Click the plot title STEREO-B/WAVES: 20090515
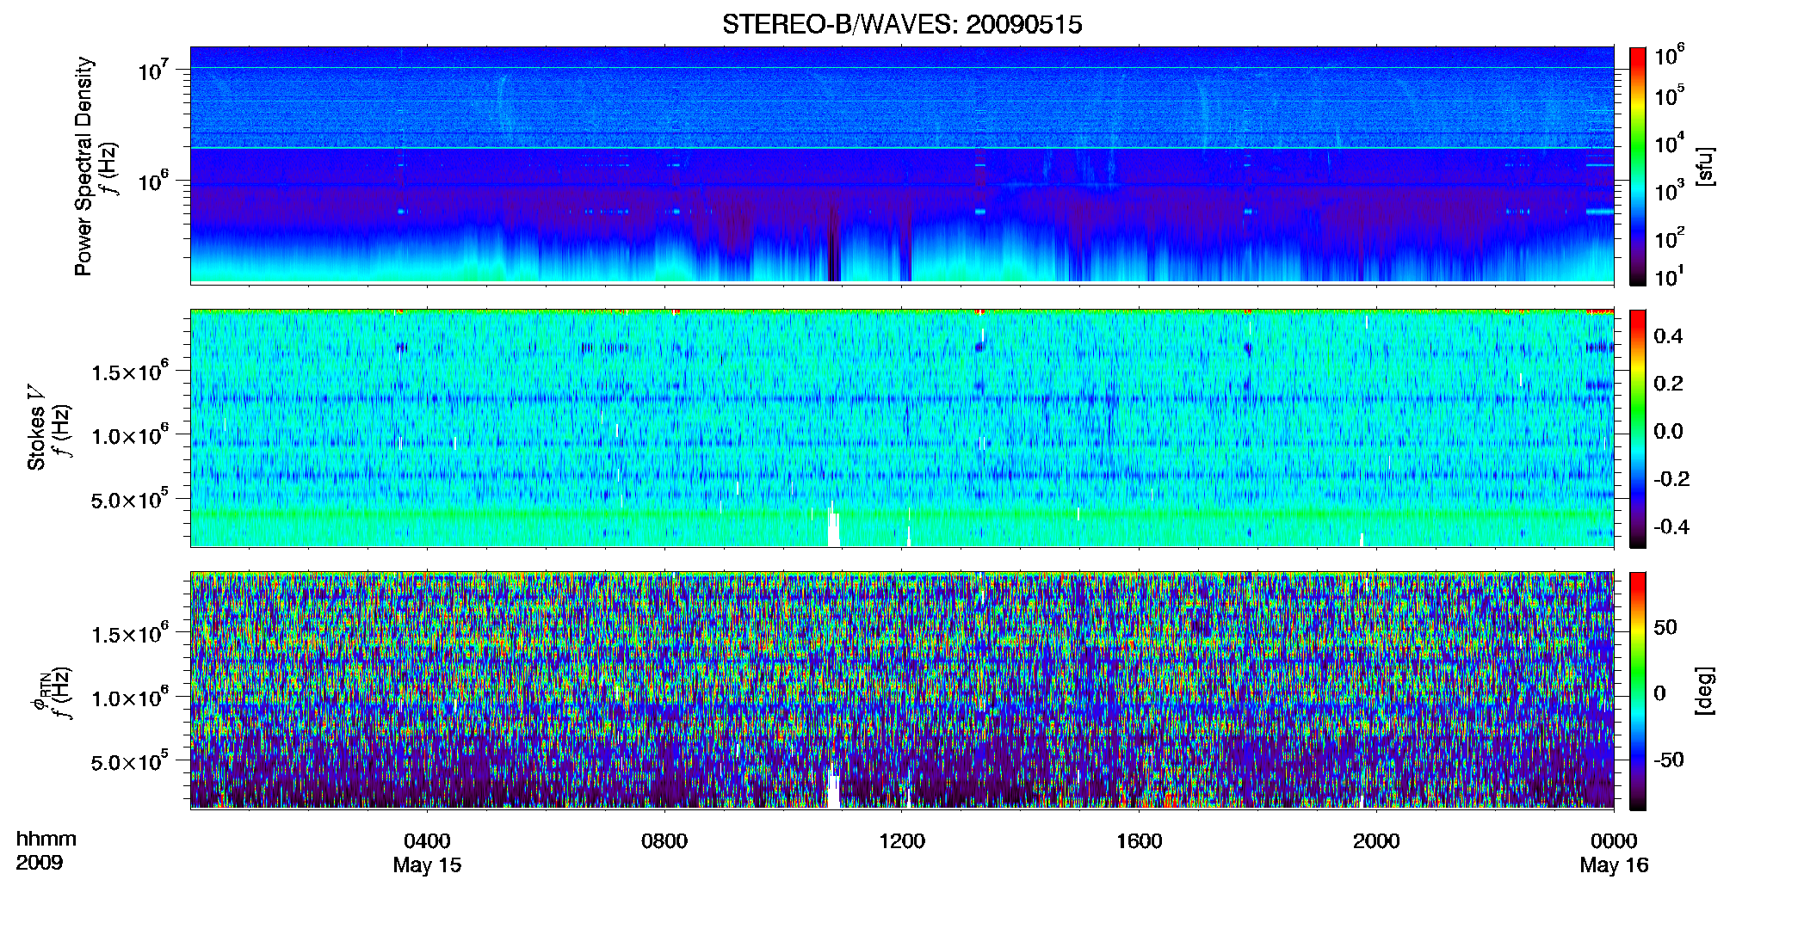The height and width of the screenshot is (929, 1804). 902,25
